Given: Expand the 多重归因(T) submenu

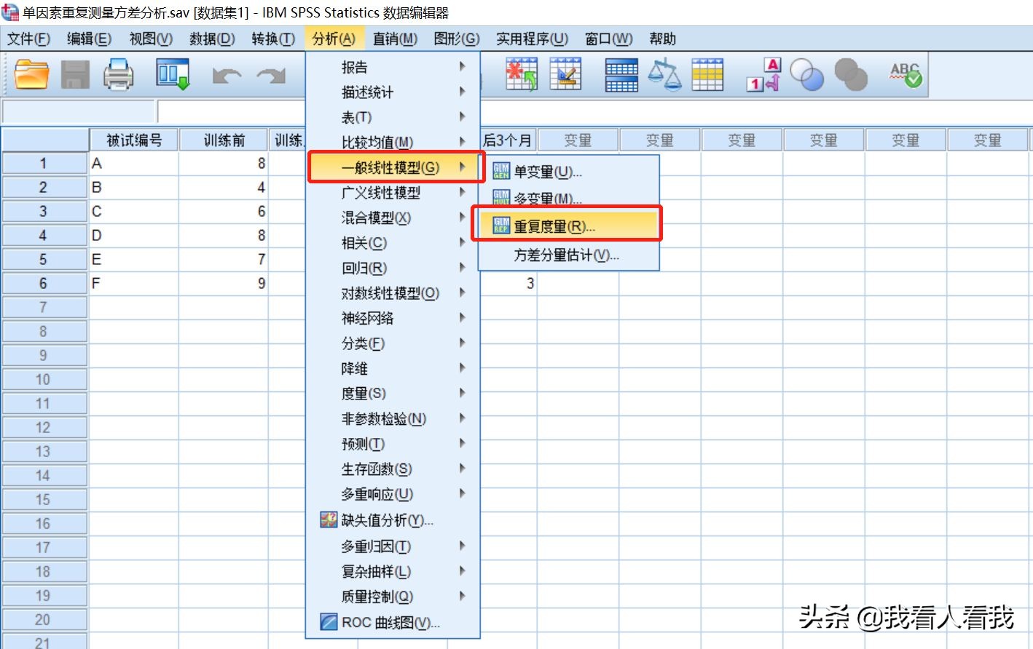Looking at the screenshot, I should (x=393, y=546).
